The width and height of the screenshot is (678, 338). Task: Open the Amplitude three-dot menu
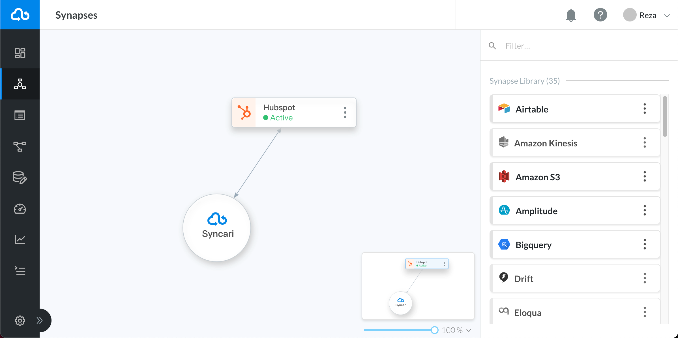click(x=645, y=211)
